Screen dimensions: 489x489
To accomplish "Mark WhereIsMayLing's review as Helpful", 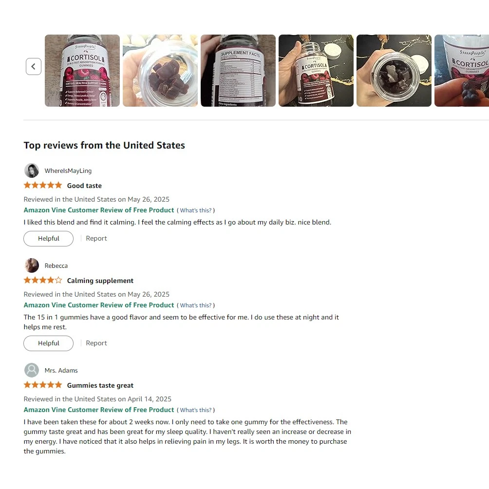I will coord(48,239).
